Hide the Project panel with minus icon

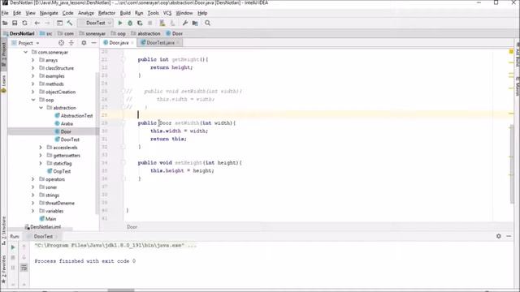[x=94, y=43]
